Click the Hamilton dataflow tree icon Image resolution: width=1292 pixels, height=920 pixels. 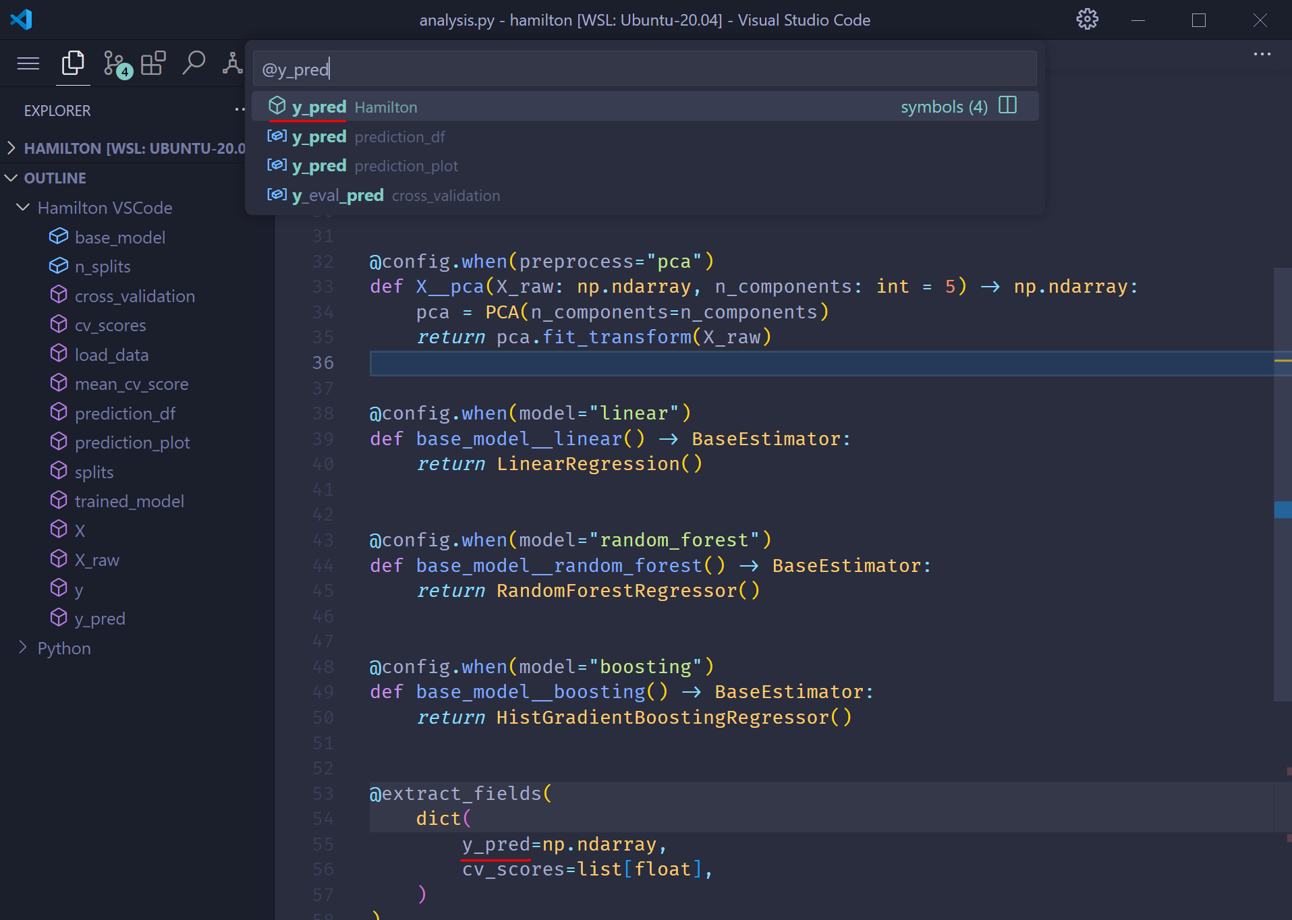232,64
